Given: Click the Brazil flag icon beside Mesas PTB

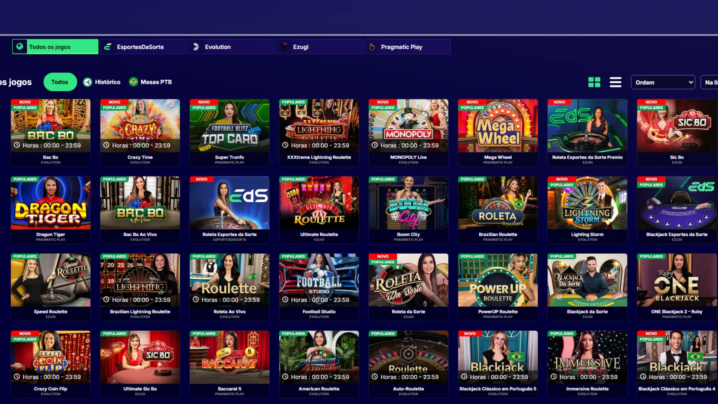Looking at the screenshot, I should pos(133,82).
